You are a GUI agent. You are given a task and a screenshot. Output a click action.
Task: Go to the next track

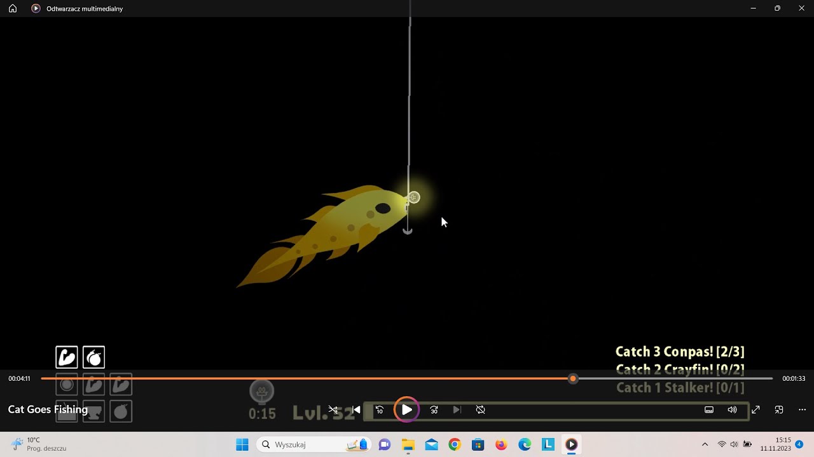457,410
